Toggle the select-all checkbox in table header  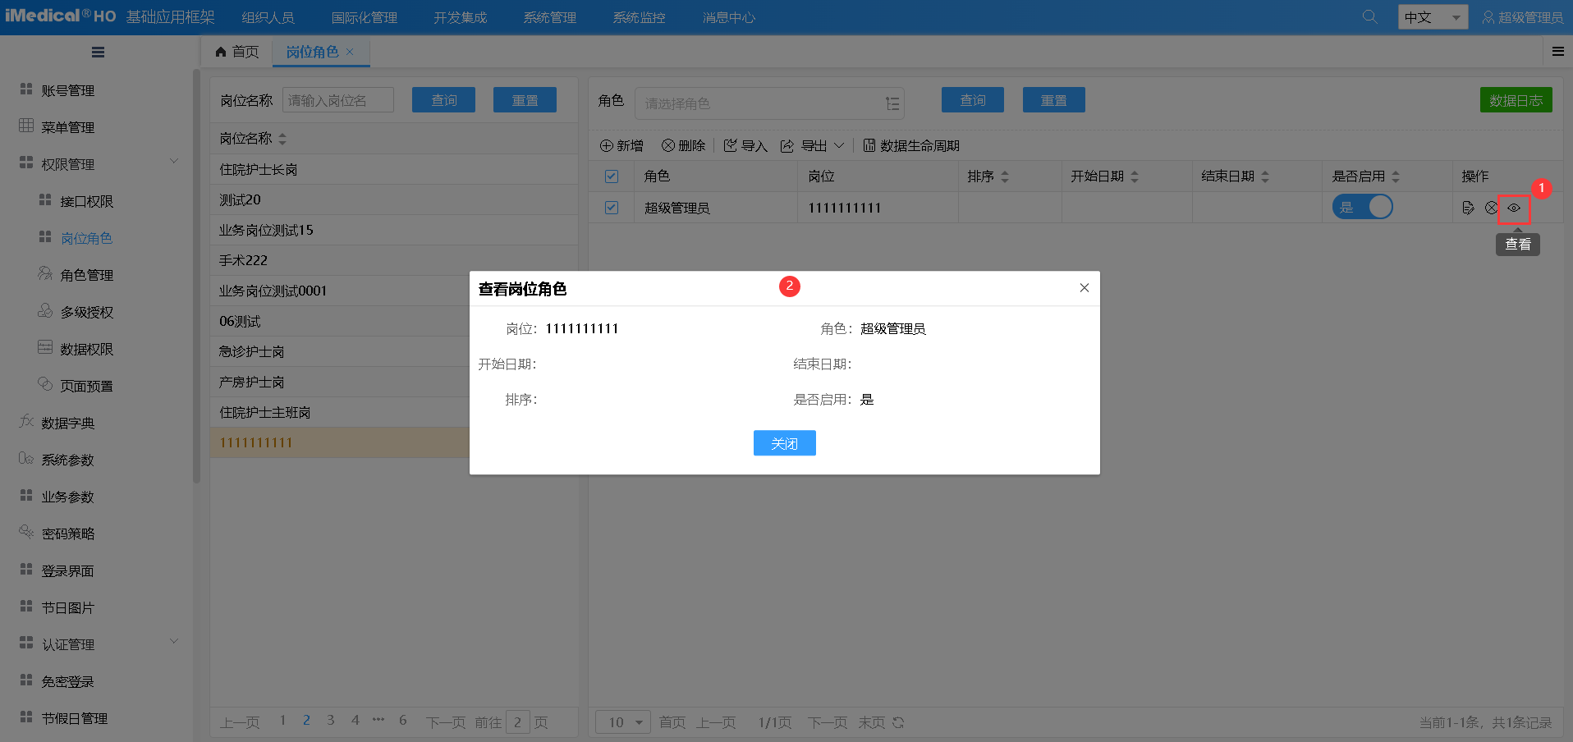(x=612, y=176)
